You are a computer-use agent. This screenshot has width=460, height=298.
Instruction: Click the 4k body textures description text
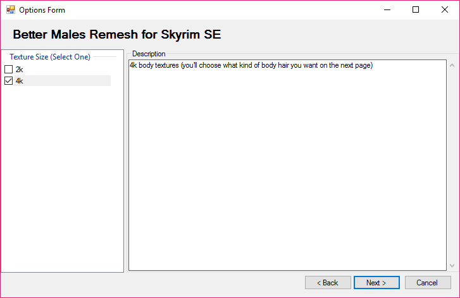point(251,65)
